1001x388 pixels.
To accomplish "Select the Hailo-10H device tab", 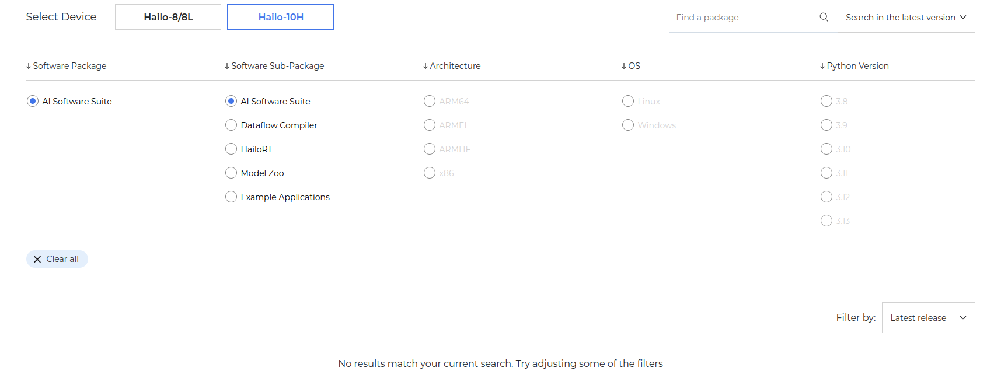I will [281, 17].
